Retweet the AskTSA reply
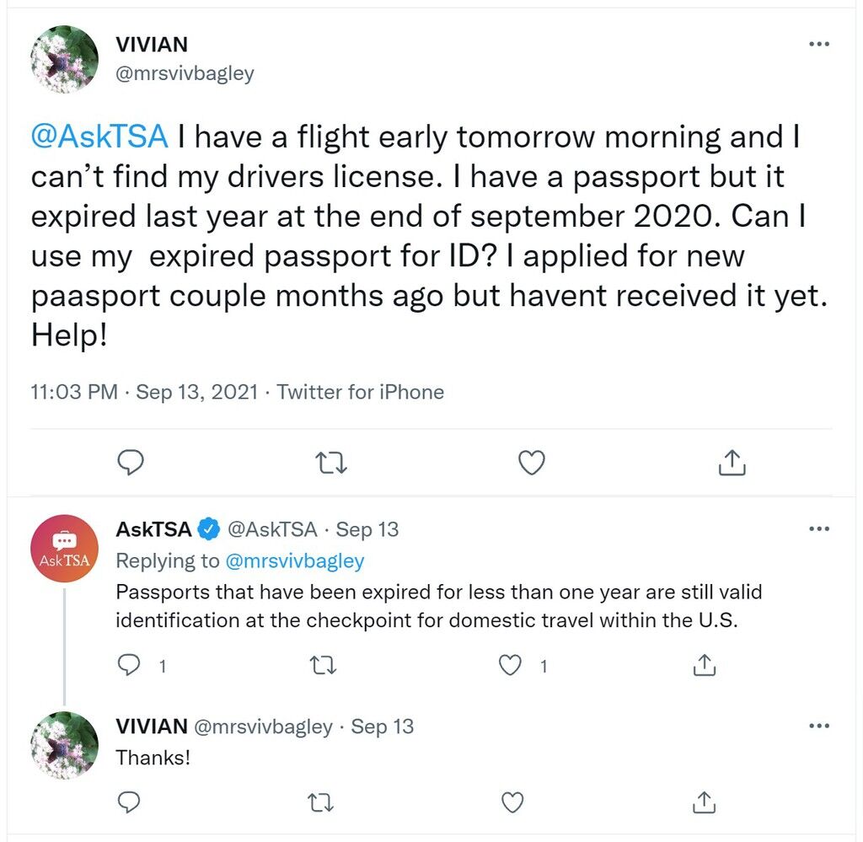863x842 pixels. click(x=323, y=665)
